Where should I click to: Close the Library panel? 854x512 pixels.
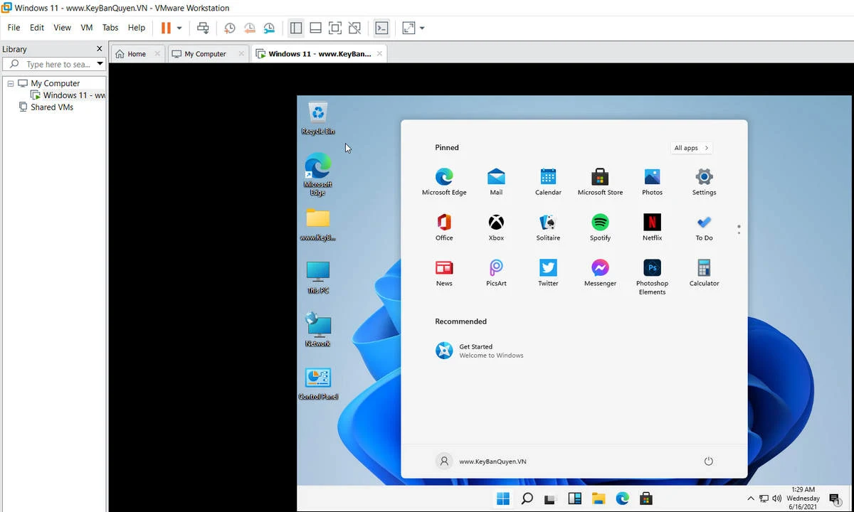click(99, 48)
